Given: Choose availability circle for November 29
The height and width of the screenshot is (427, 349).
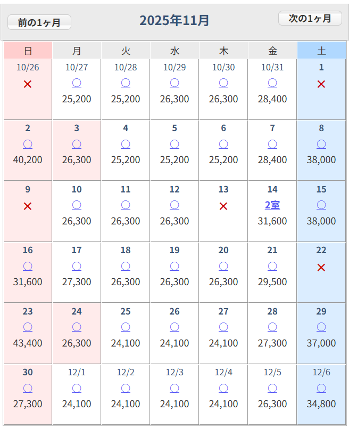Looking at the screenshot, I should (321, 327).
